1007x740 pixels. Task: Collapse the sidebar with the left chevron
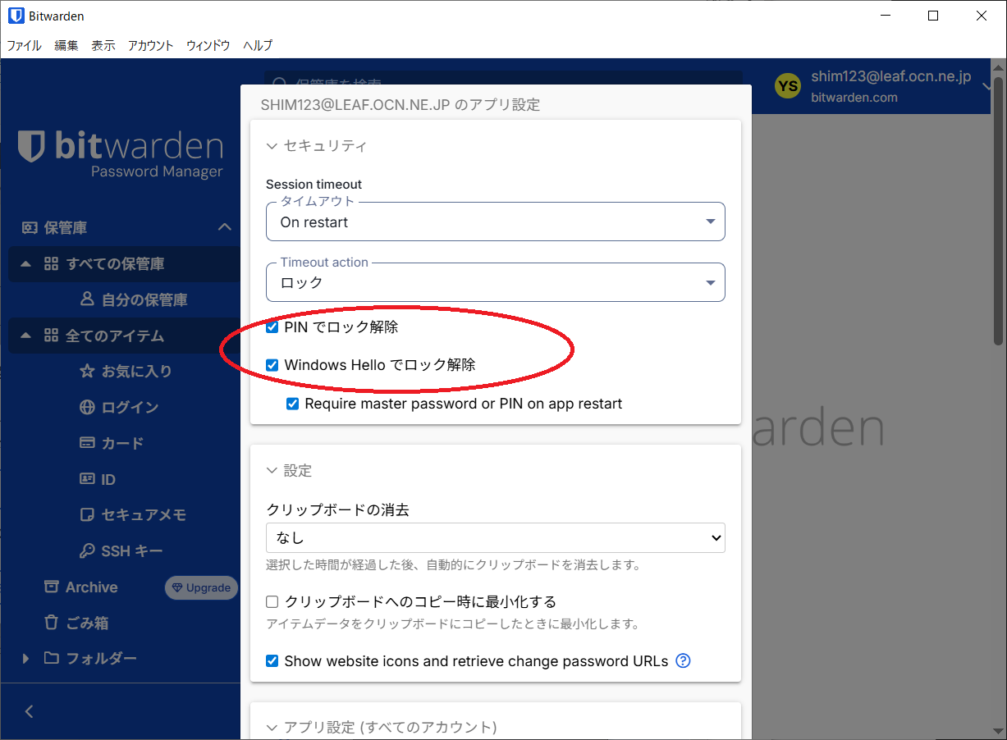point(30,711)
